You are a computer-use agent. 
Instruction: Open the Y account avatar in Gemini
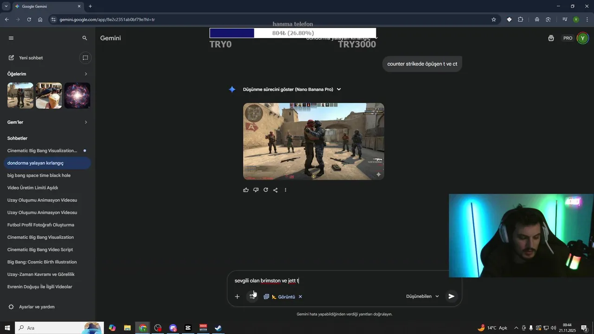coord(582,38)
